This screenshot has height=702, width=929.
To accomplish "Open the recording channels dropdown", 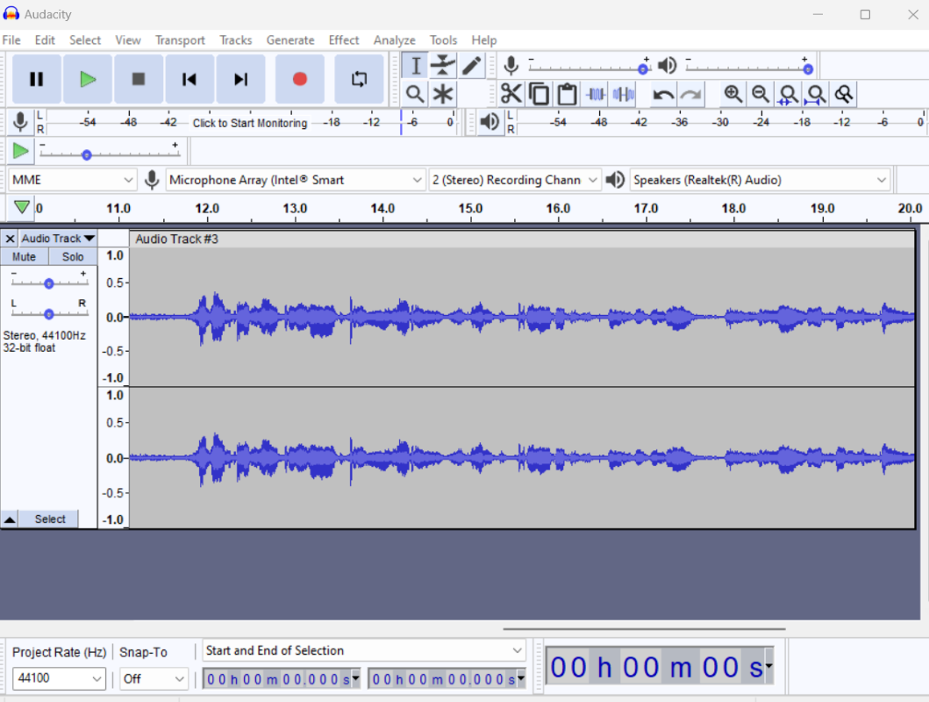I will pyautogui.click(x=514, y=180).
